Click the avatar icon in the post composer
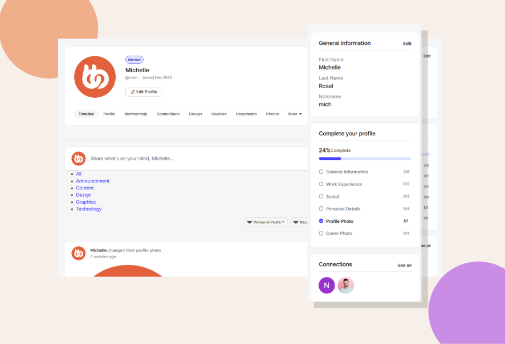505x344 pixels. tap(79, 159)
